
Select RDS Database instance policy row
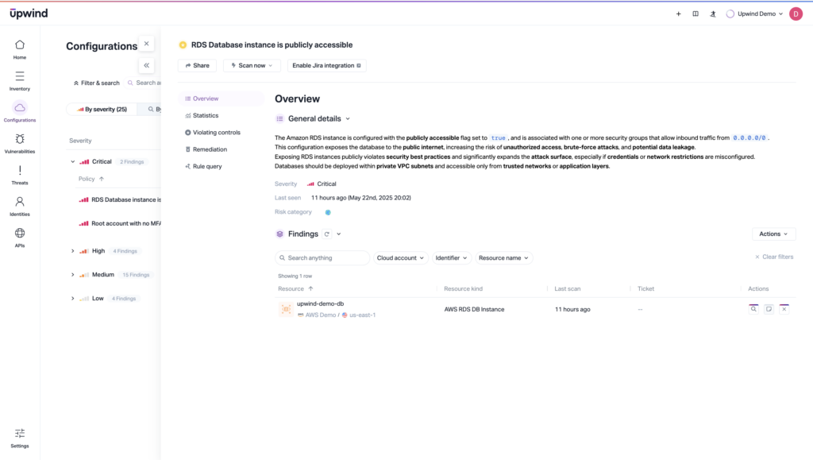[119, 199]
